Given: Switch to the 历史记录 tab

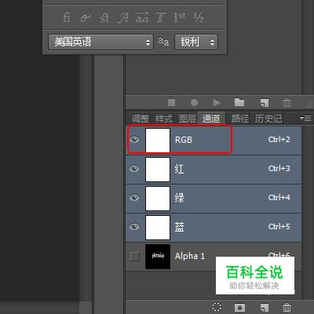Looking at the screenshot, I should pos(268,119).
